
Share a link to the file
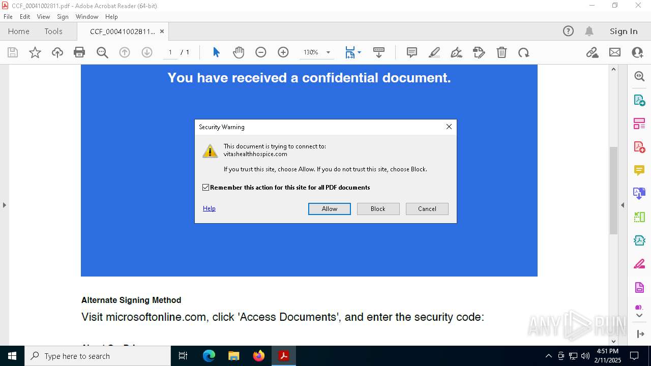tap(593, 52)
